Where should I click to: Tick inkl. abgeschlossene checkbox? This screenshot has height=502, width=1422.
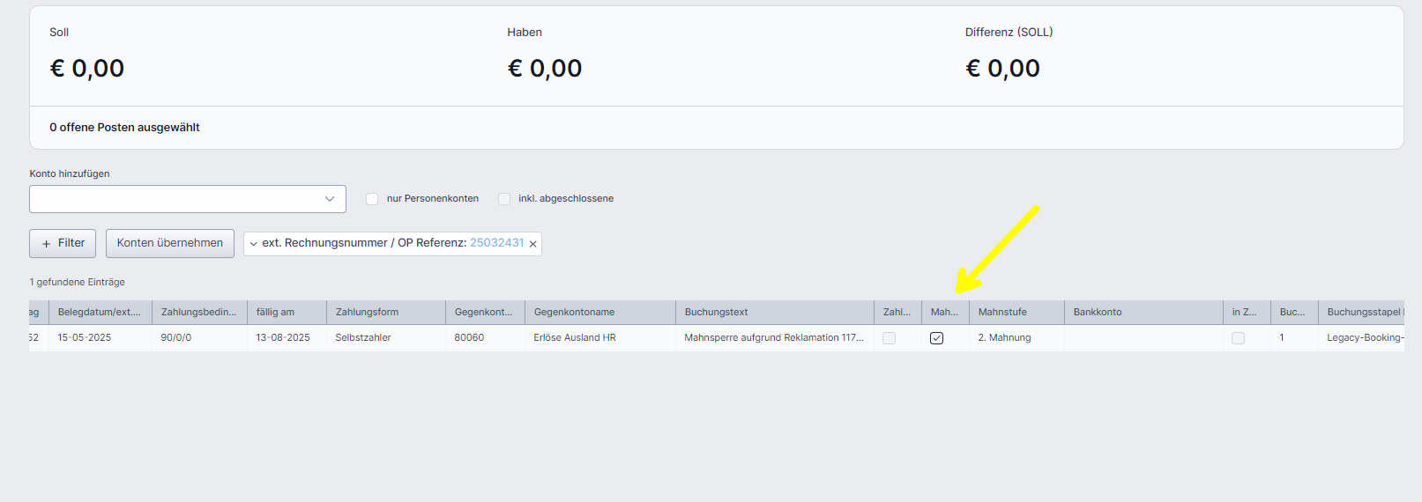click(x=504, y=199)
